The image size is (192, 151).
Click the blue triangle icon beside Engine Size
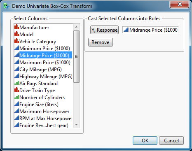coord(17,104)
